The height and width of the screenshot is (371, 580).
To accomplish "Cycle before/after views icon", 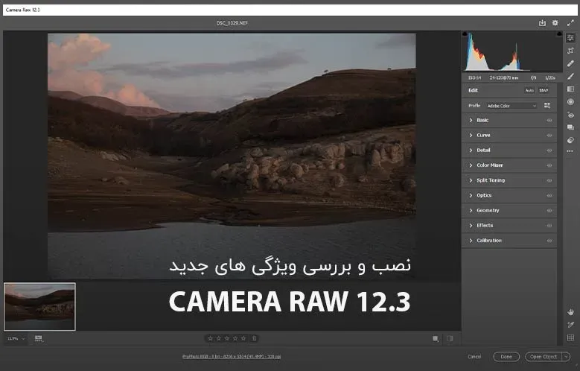I will click(x=436, y=338).
